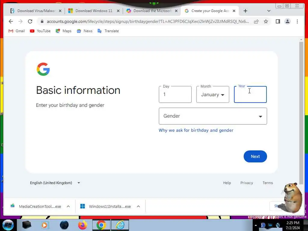Open Gmail bookmark

[17, 31]
